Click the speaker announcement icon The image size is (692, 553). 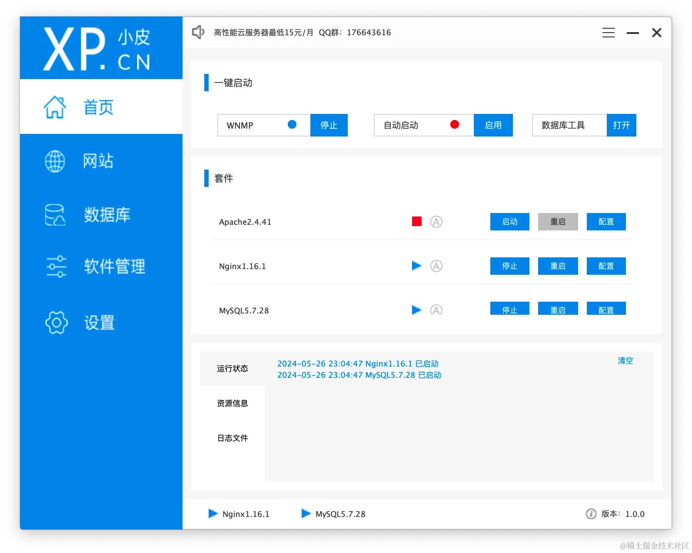pyautogui.click(x=198, y=32)
